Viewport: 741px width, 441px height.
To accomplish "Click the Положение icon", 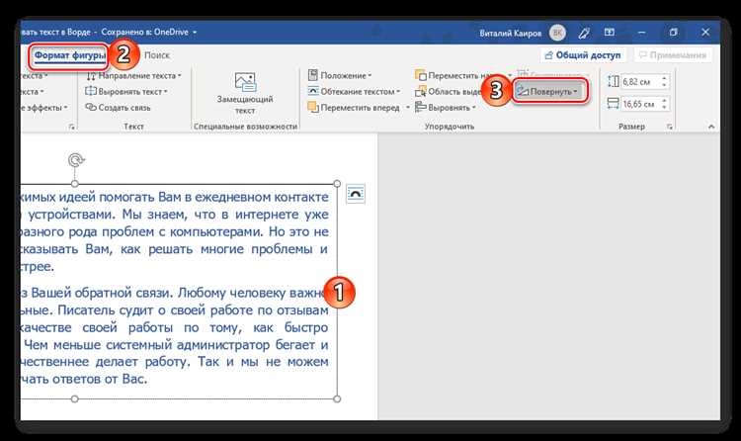I will click(313, 75).
